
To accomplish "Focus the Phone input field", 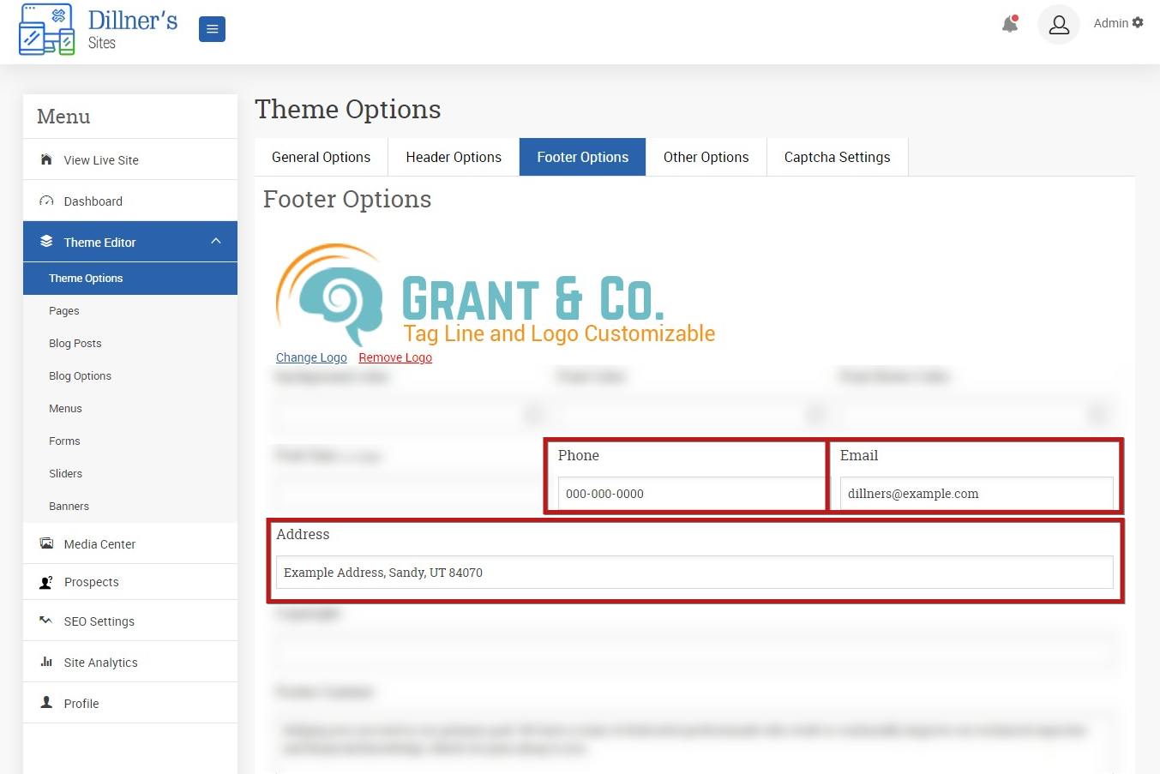I will (x=691, y=494).
